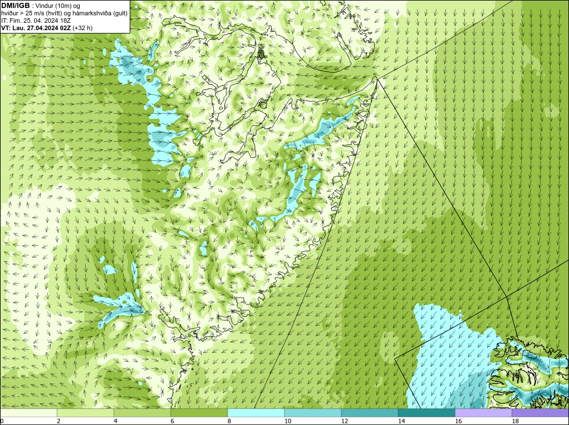
Task: Click the legend value label 4
Action: coord(115,421)
